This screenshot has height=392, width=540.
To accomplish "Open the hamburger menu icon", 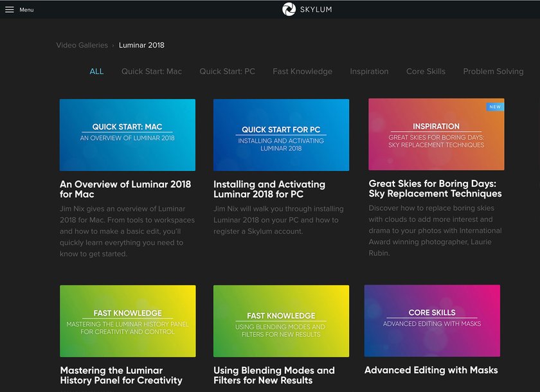I will (x=9, y=10).
